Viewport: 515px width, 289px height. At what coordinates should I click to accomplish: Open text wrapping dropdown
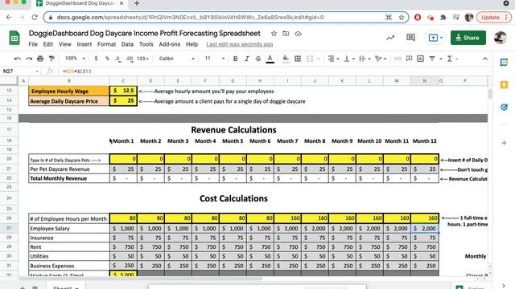point(365,59)
